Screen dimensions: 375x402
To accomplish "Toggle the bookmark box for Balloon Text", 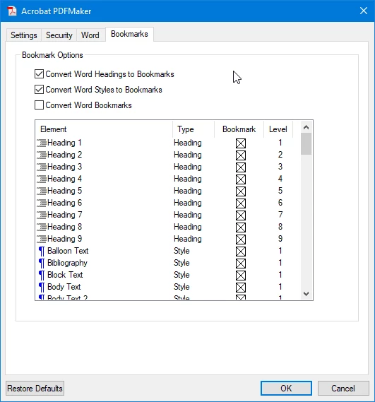I will click(241, 252).
